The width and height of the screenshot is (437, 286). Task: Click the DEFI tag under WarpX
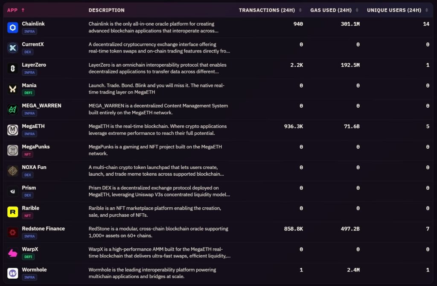(x=28, y=257)
